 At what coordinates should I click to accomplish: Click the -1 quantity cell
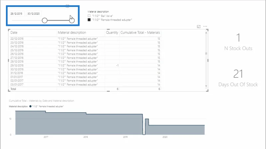click(117, 65)
